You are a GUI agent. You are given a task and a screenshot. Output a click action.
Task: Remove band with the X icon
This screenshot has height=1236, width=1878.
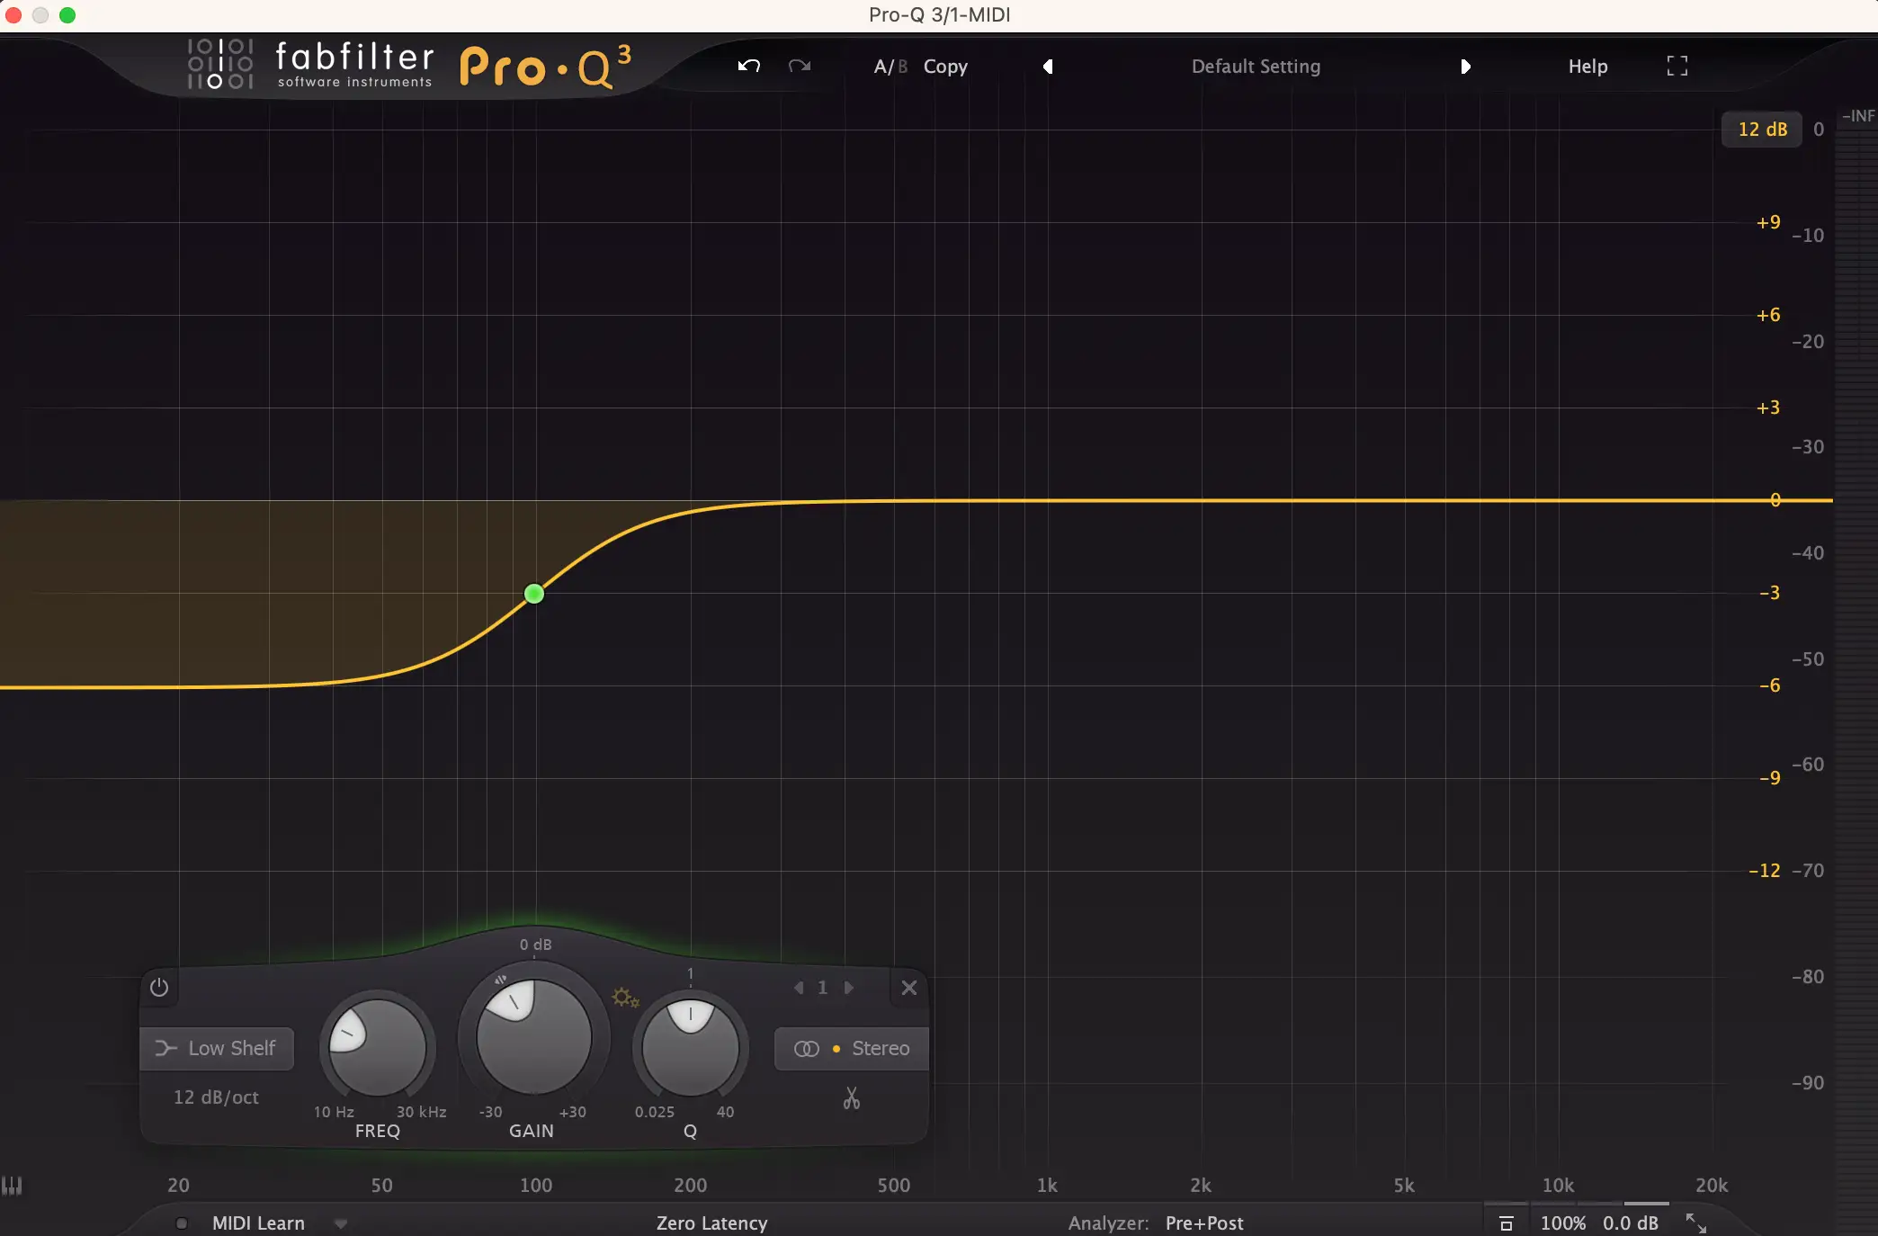tap(908, 988)
